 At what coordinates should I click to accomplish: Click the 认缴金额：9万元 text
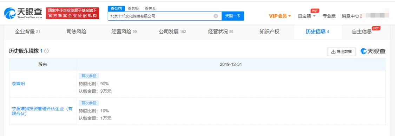click(x=95, y=91)
